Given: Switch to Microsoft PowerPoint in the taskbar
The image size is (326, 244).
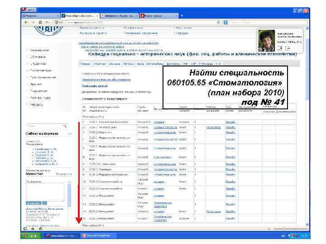Looking at the screenshot, I should tap(98, 236).
